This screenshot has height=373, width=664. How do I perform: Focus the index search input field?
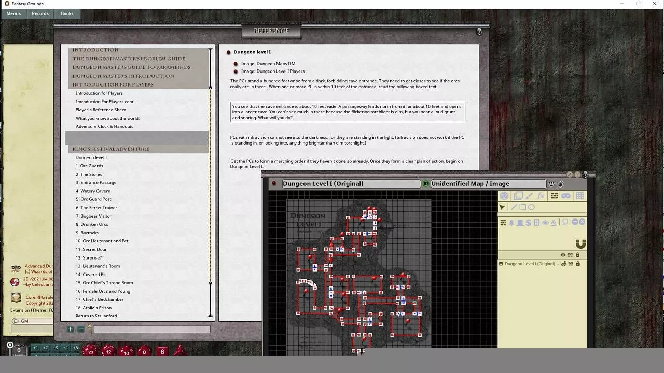tap(151, 329)
